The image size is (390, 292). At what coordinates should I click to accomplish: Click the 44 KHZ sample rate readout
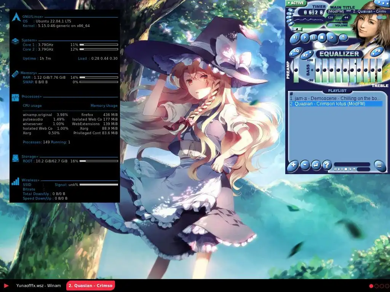tap(346, 17)
